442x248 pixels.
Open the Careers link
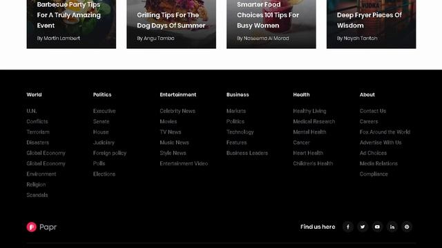pos(369,121)
